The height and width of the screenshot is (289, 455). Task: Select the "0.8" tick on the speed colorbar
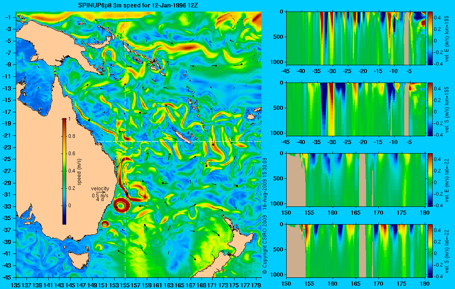pyautogui.click(x=72, y=136)
